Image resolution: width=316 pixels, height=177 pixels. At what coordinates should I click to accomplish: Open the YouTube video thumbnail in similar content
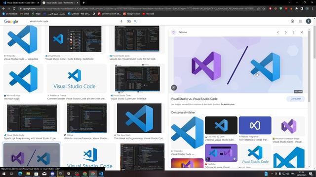click(221, 153)
